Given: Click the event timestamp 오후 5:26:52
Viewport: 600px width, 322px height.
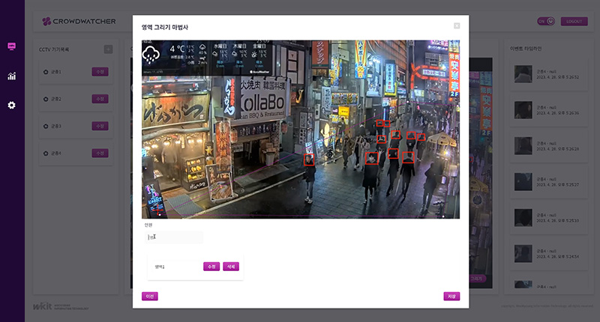Looking at the screenshot, I should point(557,77).
